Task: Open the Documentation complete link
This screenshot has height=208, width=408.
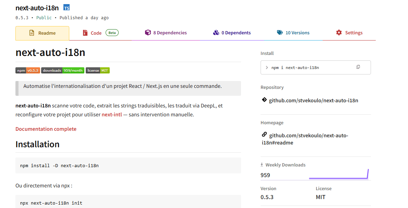Action: (x=46, y=129)
